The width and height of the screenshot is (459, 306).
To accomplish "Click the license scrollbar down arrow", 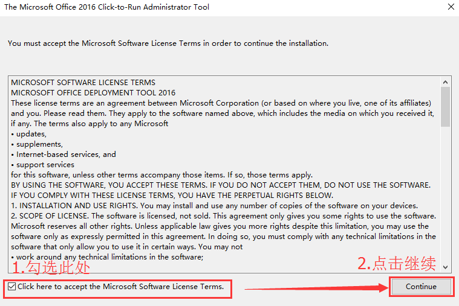I will (x=446, y=266).
